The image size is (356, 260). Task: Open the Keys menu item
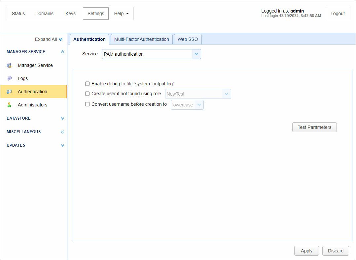70,14
